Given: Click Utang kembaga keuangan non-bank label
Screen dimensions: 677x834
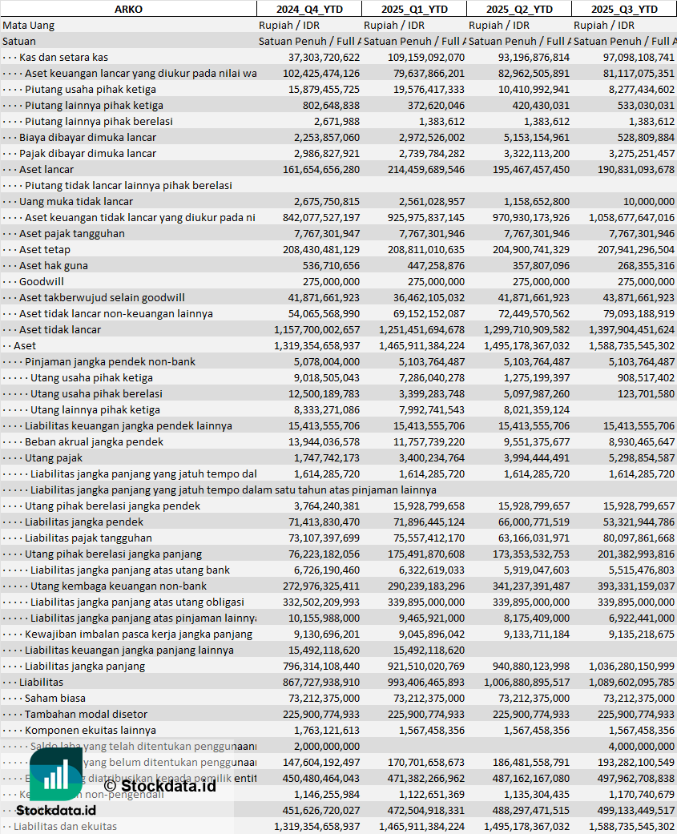Looking at the screenshot, I should coord(119,586).
